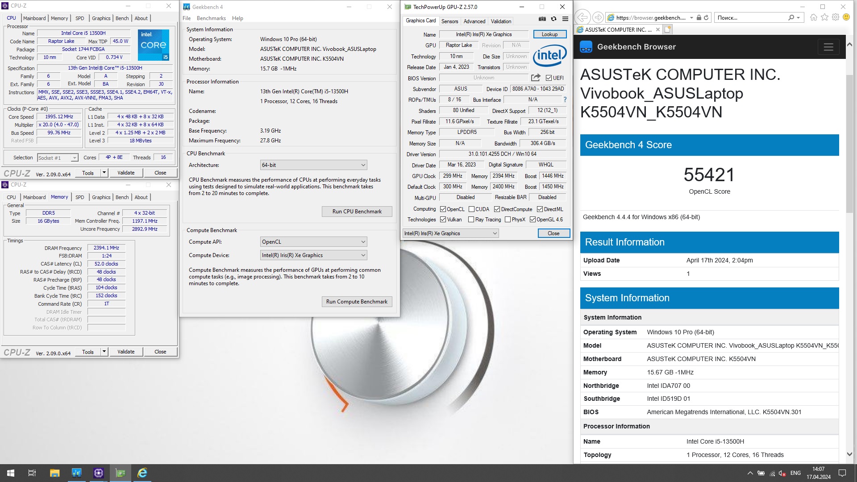Viewport: 857px width, 482px height.
Task: Switch to the Sensors tab in GPU-Z
Action: click(x=449, y=21)
